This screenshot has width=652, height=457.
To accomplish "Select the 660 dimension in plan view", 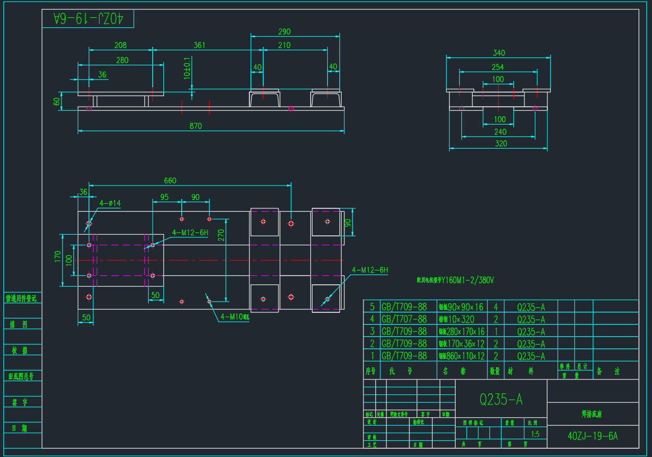I will [x=170, y=180].
